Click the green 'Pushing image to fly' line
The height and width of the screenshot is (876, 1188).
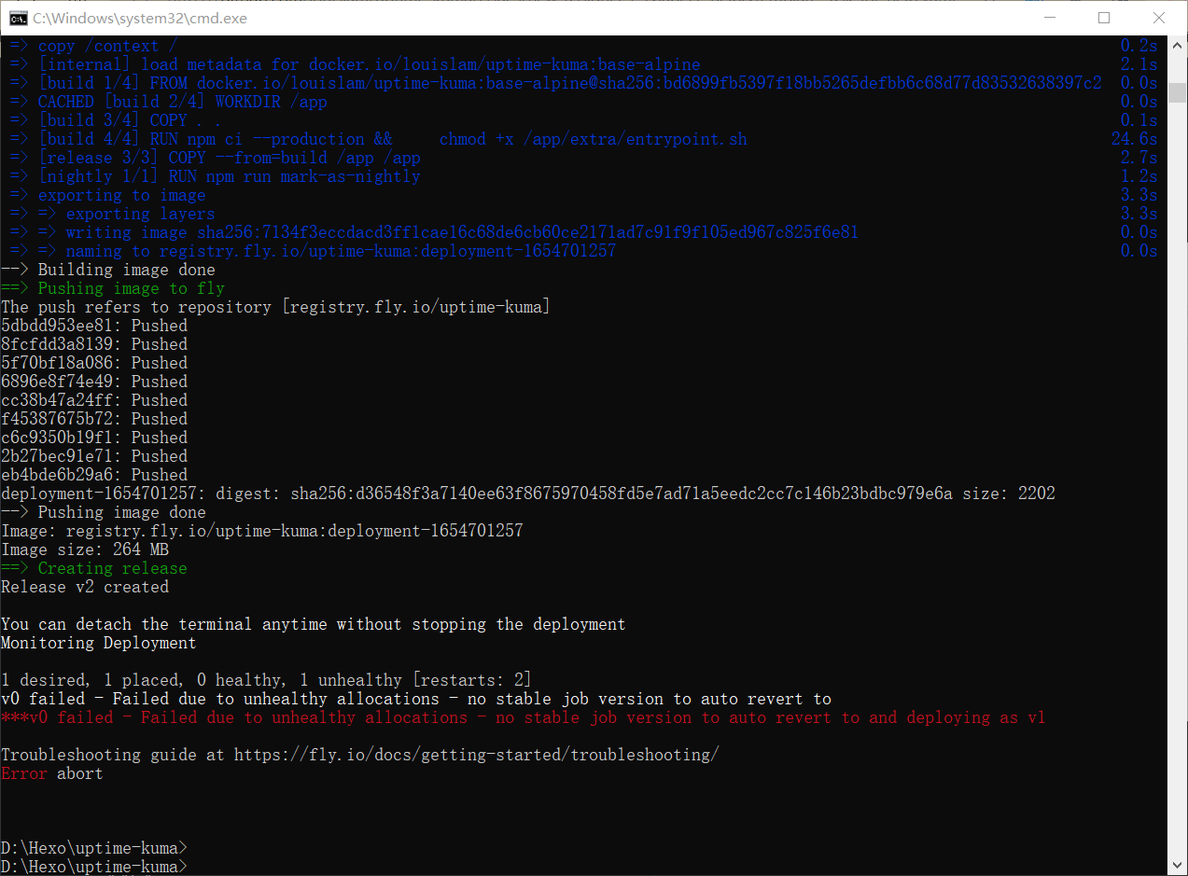[x=113, y=288]
